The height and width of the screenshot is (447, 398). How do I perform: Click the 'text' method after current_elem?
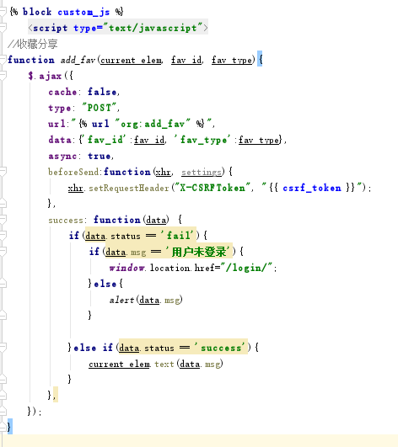click(x=164, y=364)
